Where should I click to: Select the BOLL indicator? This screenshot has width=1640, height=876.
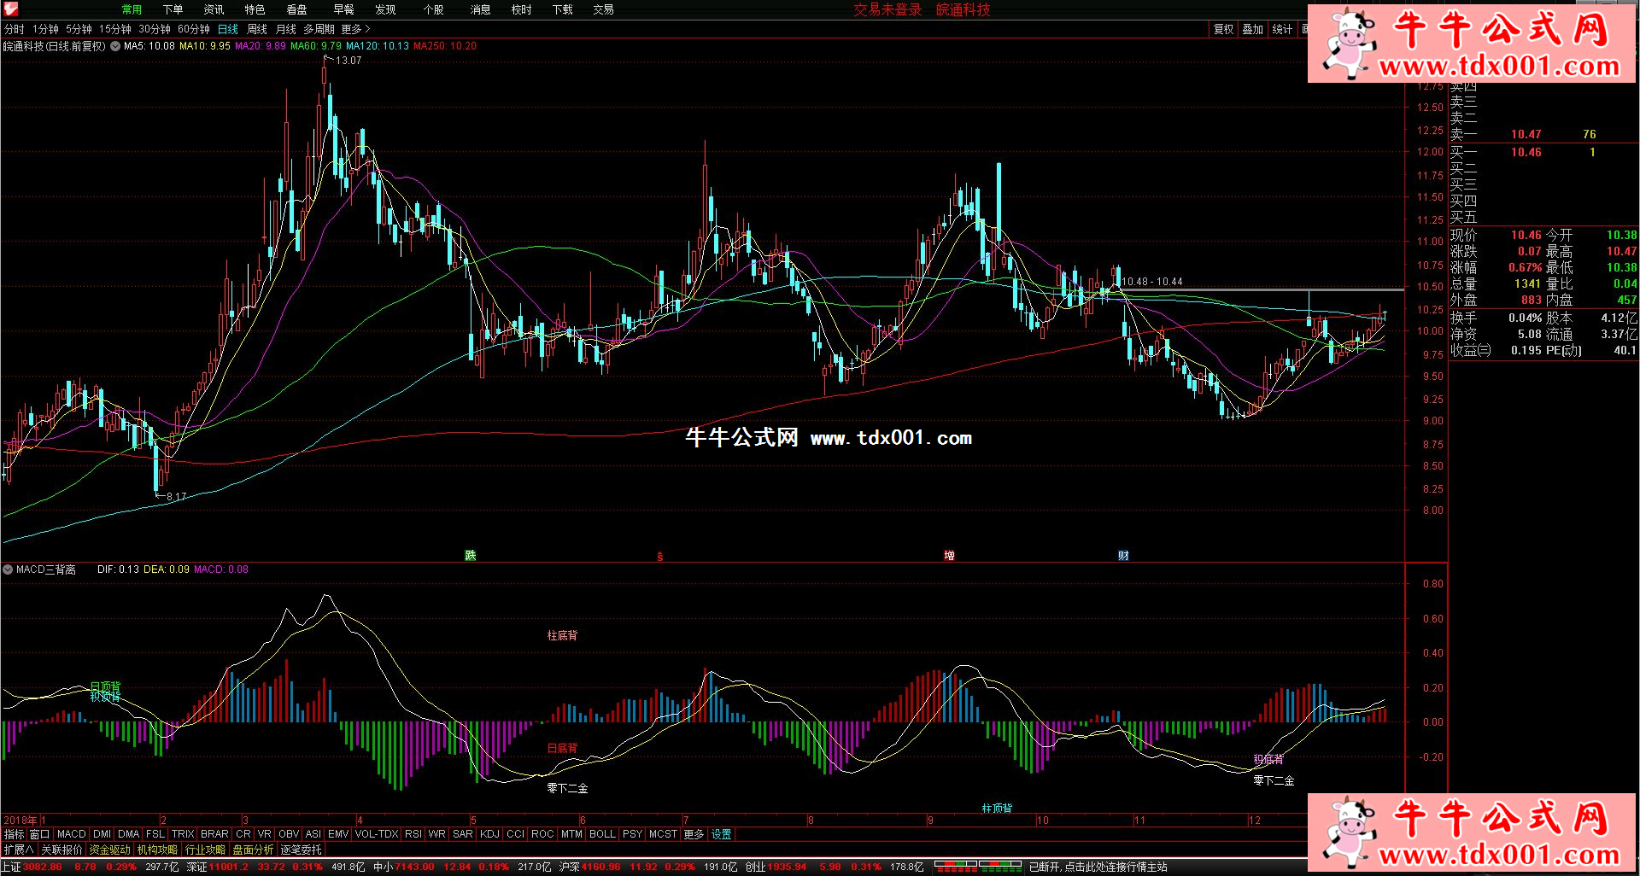pos(602,834)
